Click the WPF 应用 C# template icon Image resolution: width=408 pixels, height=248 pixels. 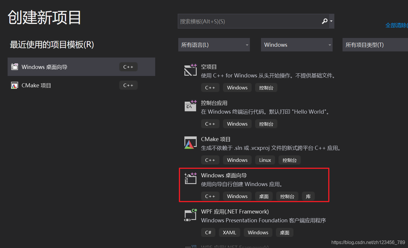click(191, 215)
